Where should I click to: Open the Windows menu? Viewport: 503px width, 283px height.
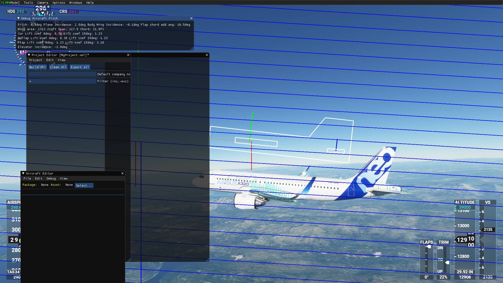(76, 3)
